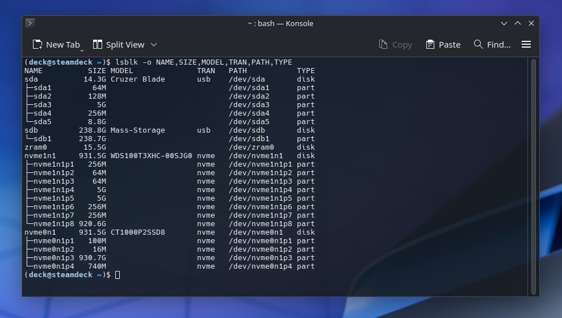Click the '/dev/zram0' path
Screen dimensions: 562x318
[251, 147]
